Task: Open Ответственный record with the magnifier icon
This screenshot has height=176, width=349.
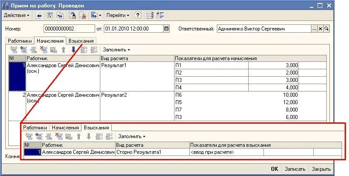Action: click(x=326, y=29)
